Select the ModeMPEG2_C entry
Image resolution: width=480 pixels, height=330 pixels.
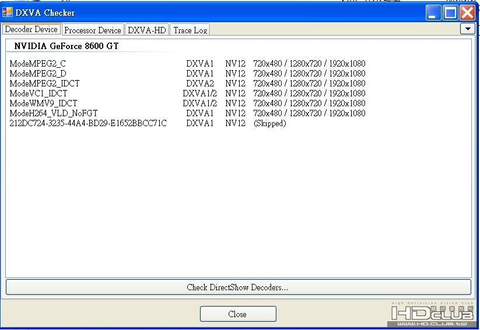[38, 64]
